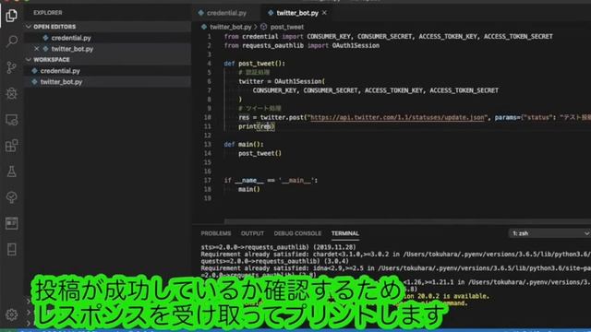
Task: Click the "if __name__ == '__main__':" line
Action: pyautogui.click(x=271, y=181)
